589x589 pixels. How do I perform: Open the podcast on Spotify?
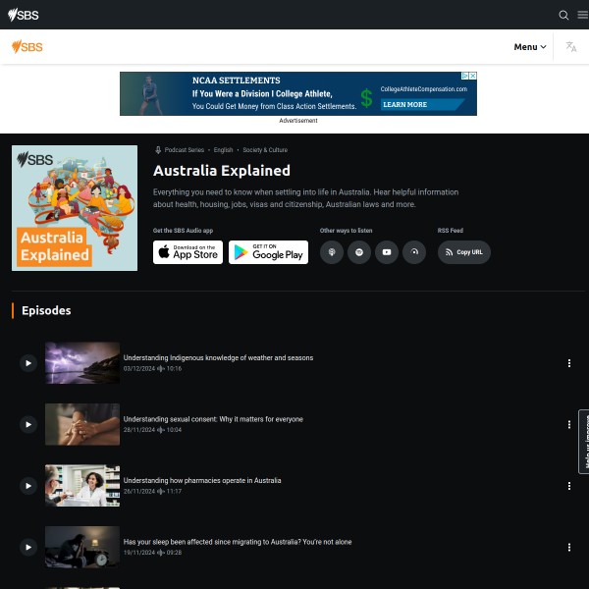pyautogui.click(x=359, y=252)
